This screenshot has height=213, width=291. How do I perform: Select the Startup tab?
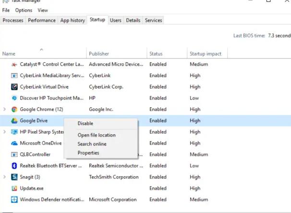tap(97, 20)
